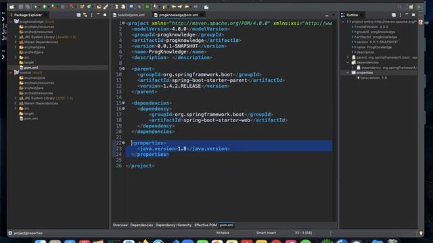Minimize the editor area
Image resolution: width=433 pixels, height=243 pixels.
(x=327, y=15)
